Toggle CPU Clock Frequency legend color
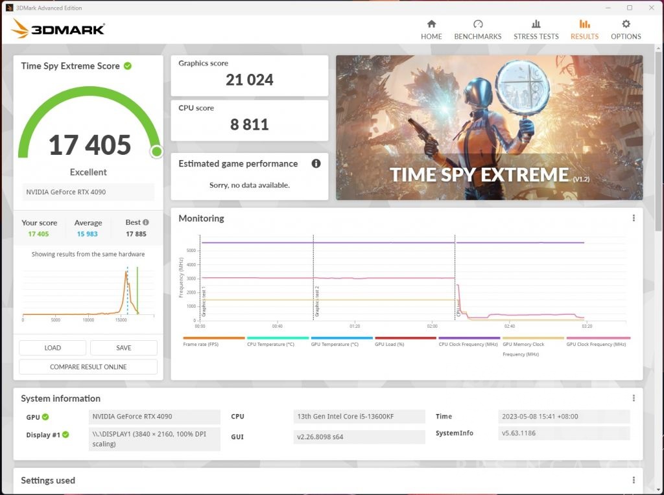Viewport: 664px width, 495px height. point(469,338)
